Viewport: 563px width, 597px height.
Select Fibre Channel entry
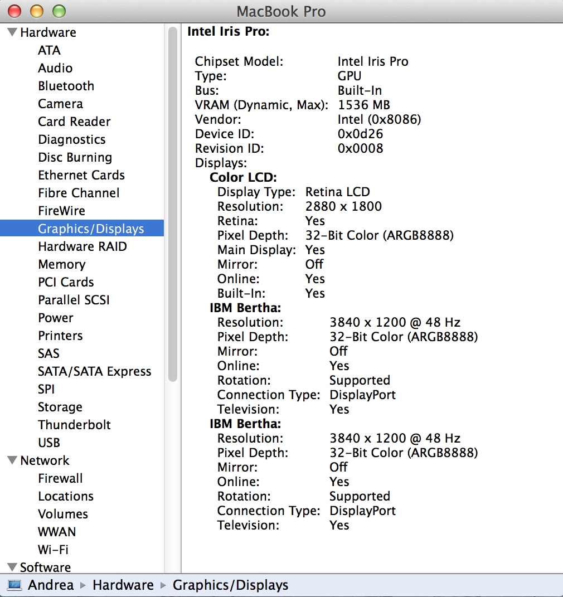[x=79, y=193]
